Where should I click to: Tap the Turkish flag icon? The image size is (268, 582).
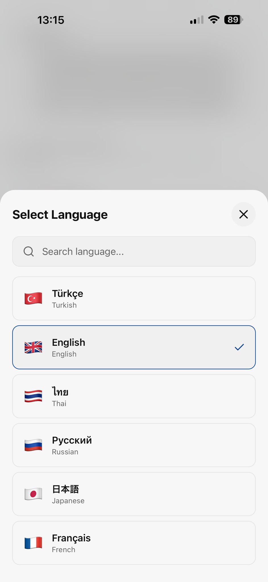(33, 298)
